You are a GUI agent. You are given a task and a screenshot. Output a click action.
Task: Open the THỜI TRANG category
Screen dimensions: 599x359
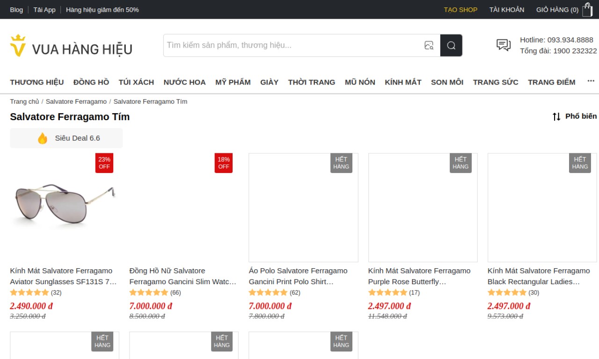pos(312,82)
